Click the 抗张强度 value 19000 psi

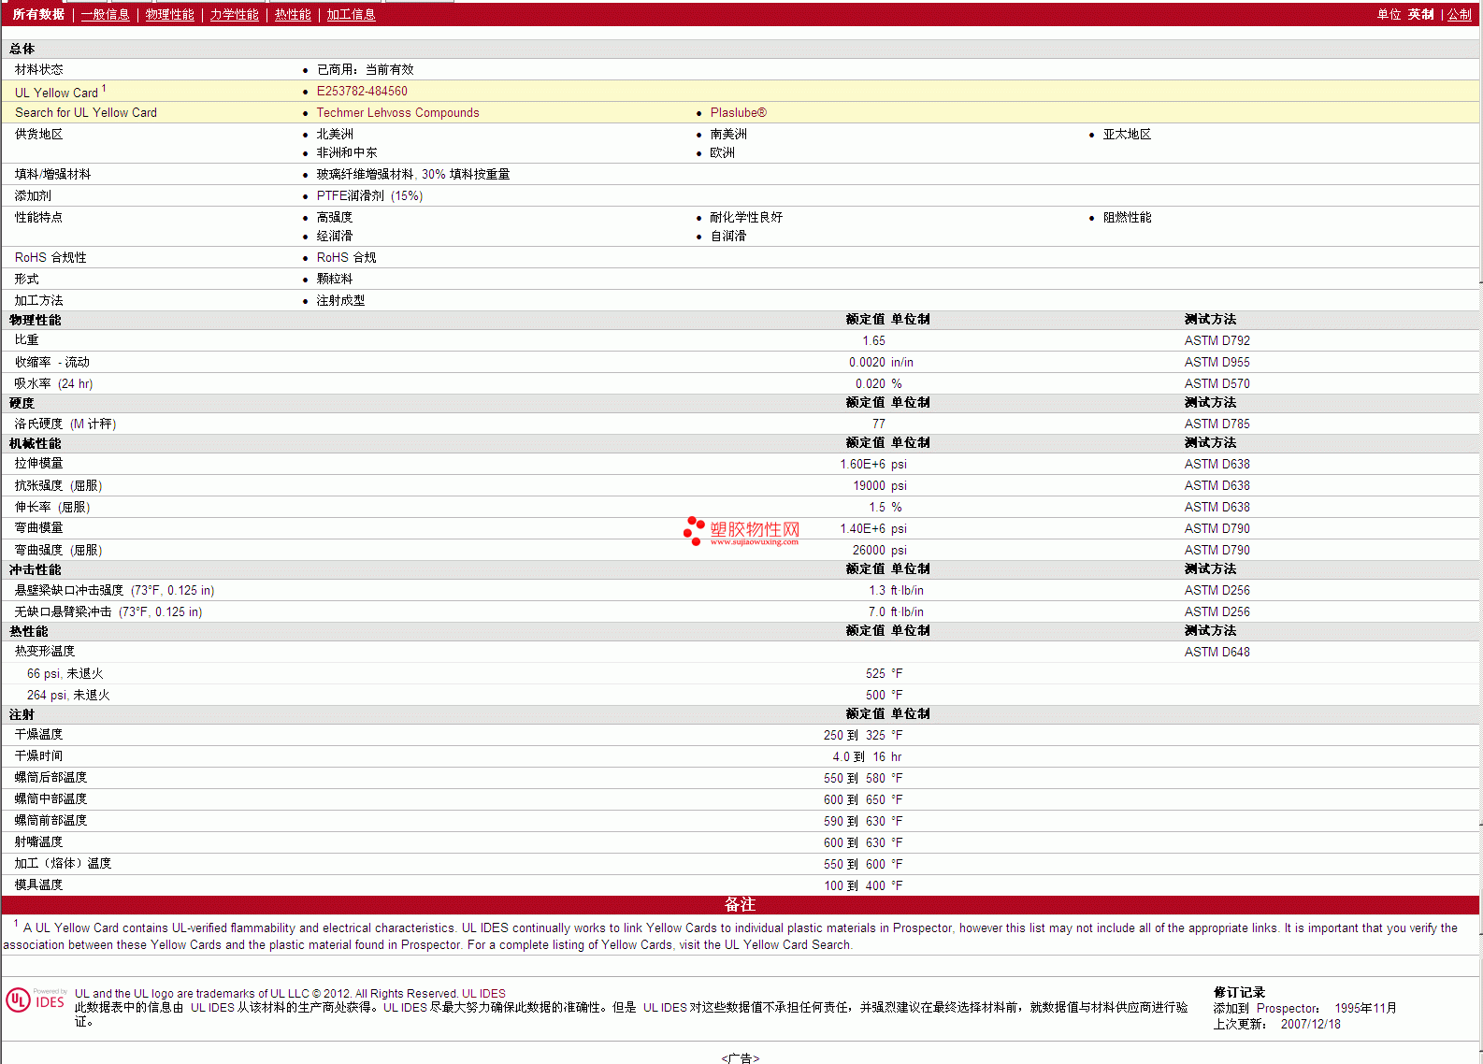880,486
